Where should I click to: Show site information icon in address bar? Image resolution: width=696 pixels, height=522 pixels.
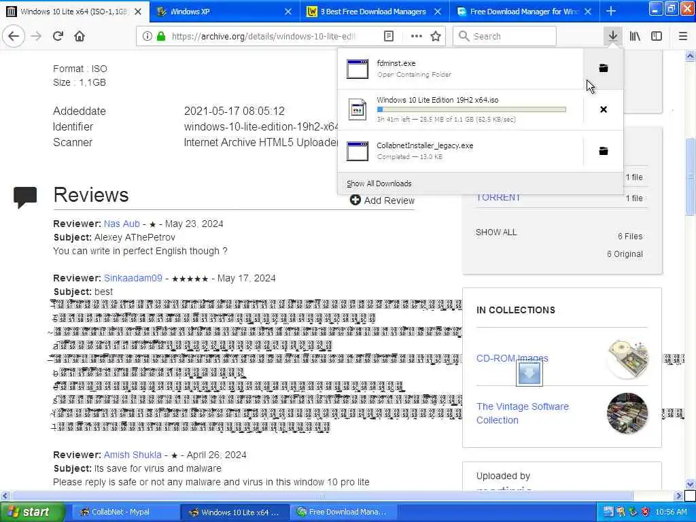point(147,37)
